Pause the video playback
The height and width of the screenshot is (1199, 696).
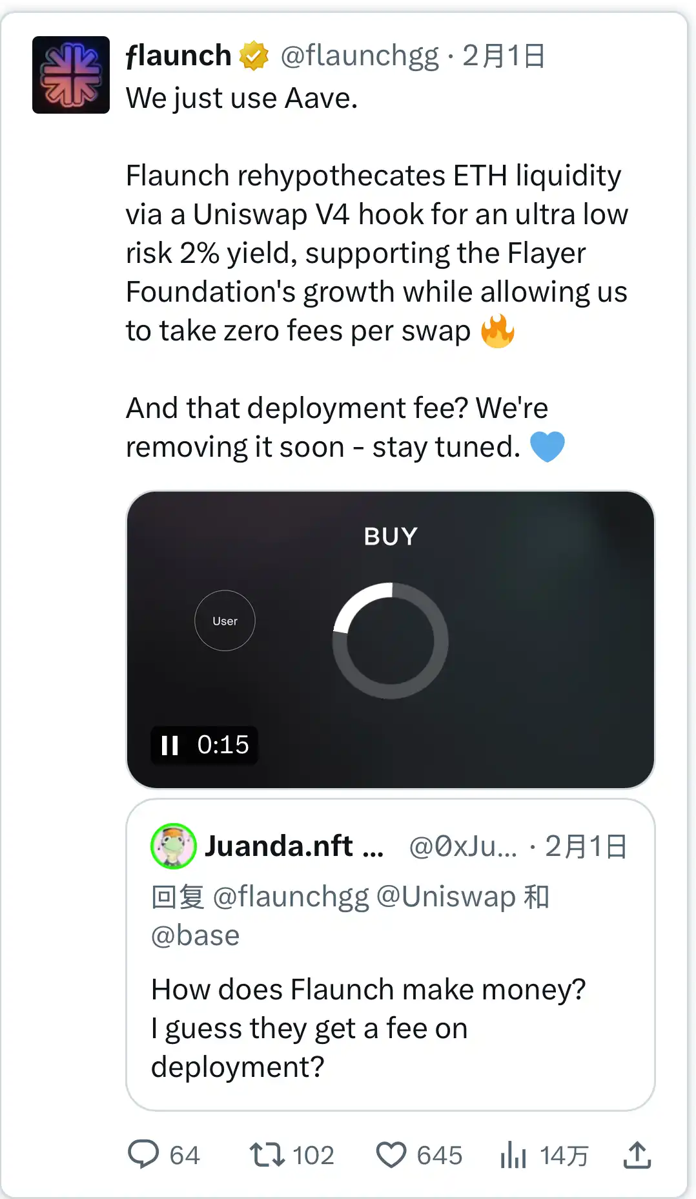pyautogui.click(x=170, y=745)
